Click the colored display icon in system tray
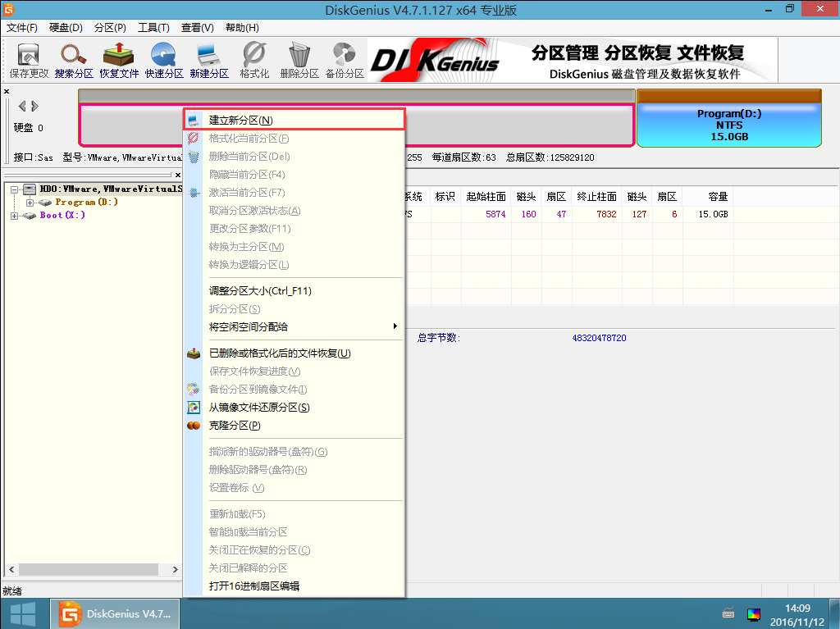 coord(754,614)
